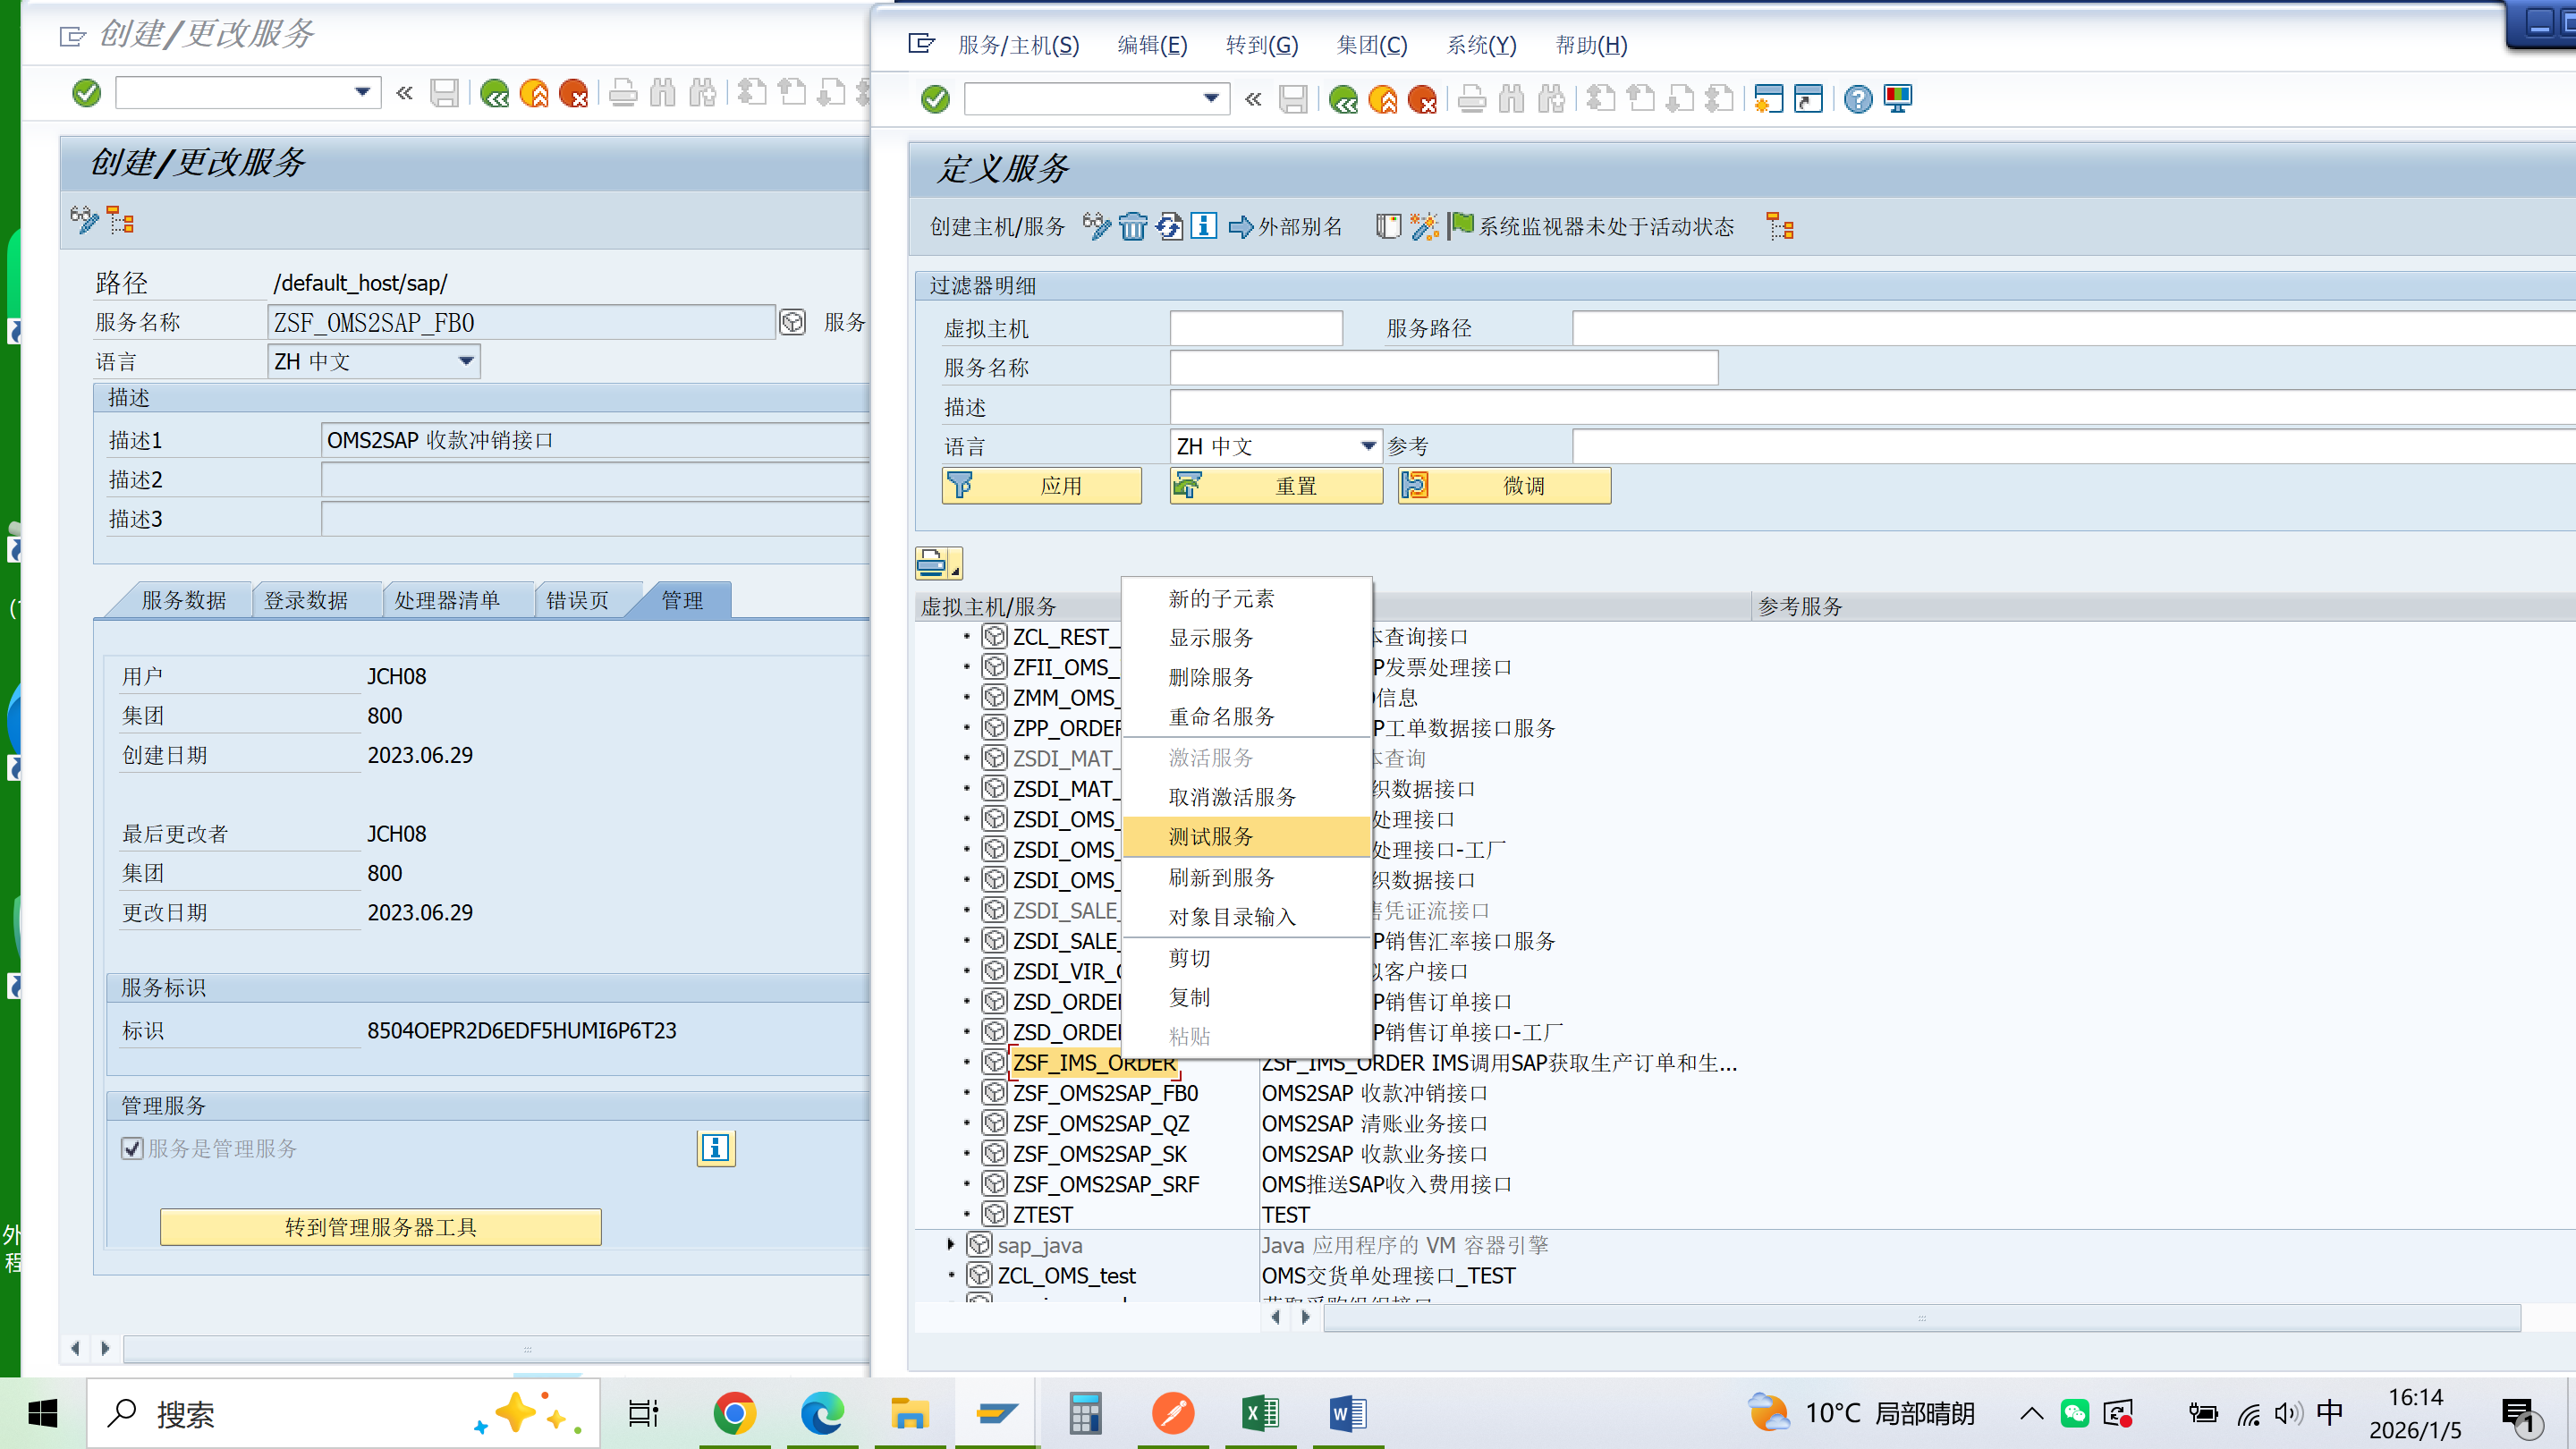Toggle the 服务是管理服务 checkbox

click(x=132, y=1148)
